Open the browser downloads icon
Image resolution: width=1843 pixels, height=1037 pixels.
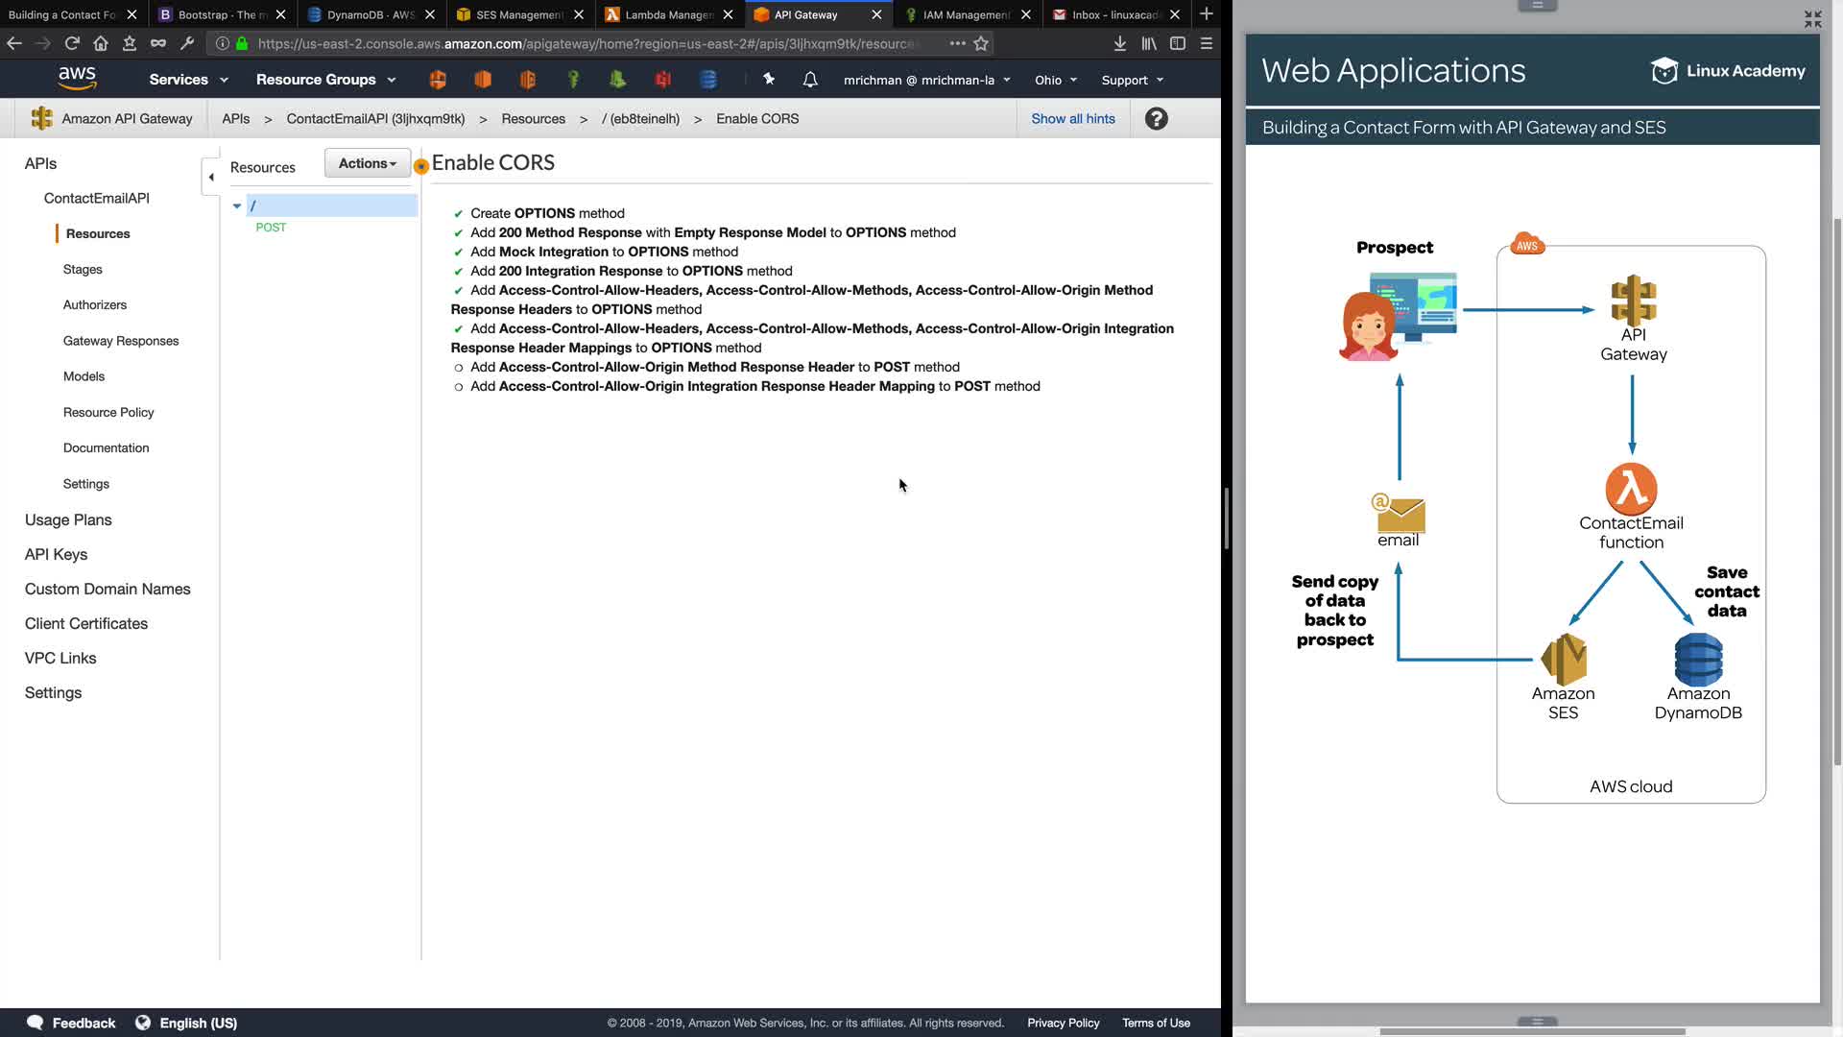coord(1119,43)
